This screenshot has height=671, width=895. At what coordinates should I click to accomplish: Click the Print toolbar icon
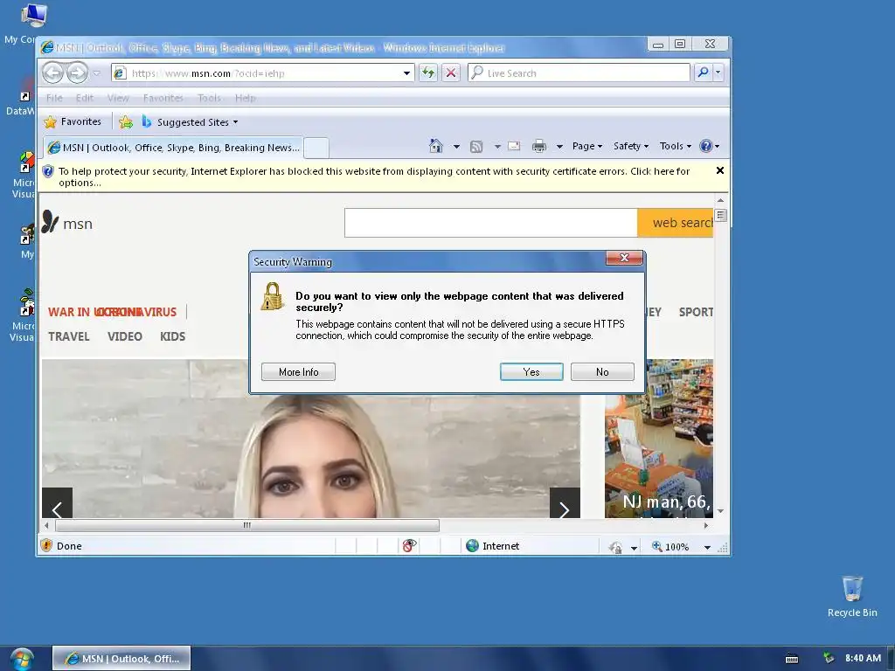point(538,146)
